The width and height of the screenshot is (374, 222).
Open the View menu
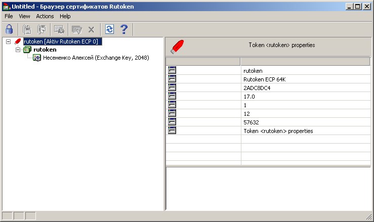coord(24,16)
